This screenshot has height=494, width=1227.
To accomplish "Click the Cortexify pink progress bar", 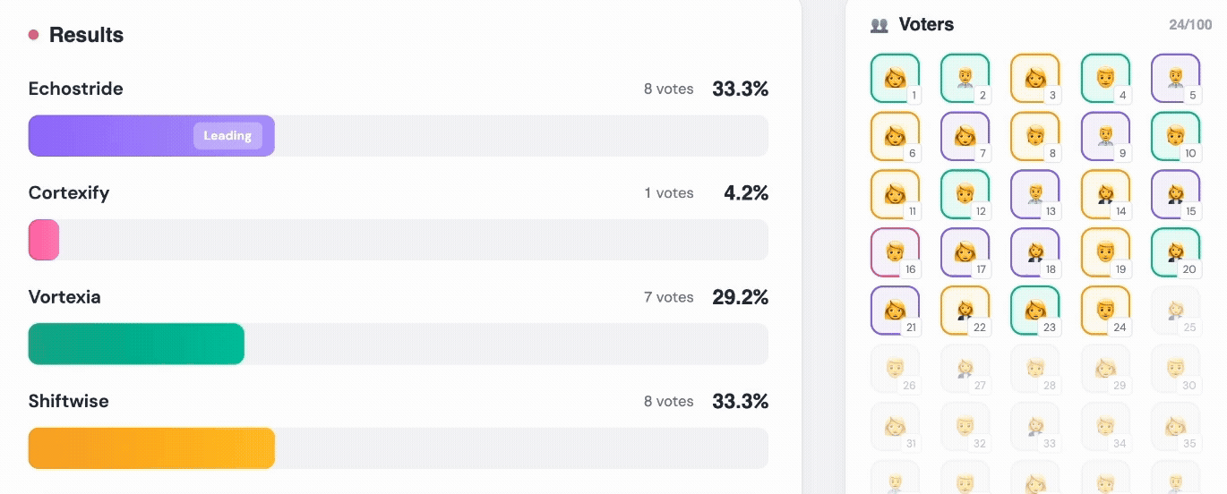I will coord(44,240).
